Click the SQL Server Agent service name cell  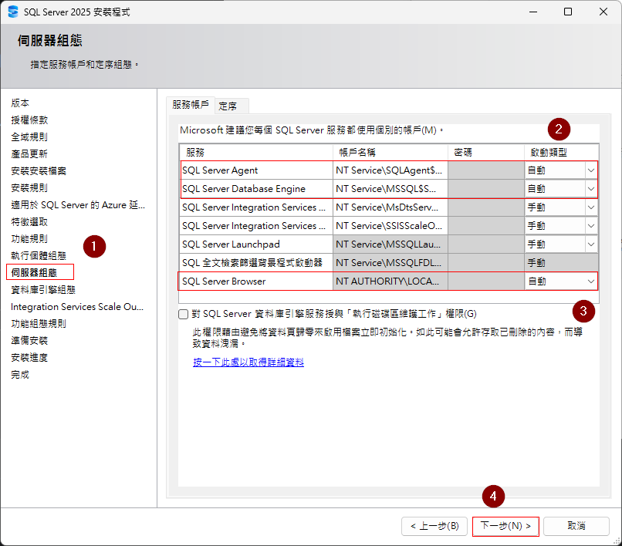point(256,170)
